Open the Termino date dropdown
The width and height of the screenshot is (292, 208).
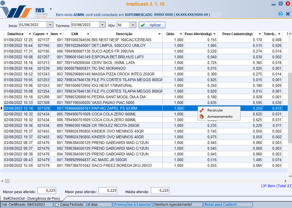(x=102, y=25)
